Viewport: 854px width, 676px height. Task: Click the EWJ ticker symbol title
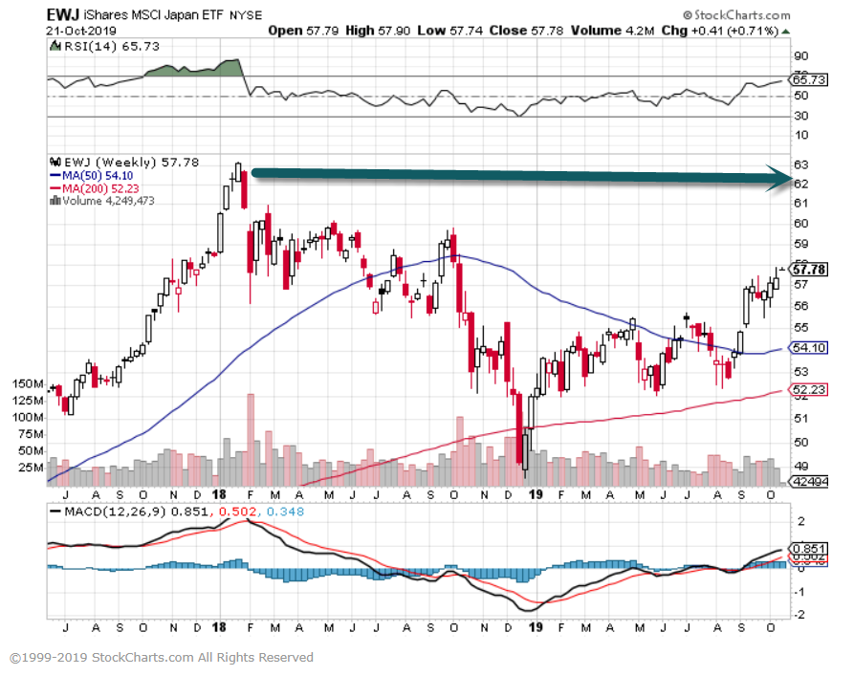pyautogui.click(x=63, y=14)
